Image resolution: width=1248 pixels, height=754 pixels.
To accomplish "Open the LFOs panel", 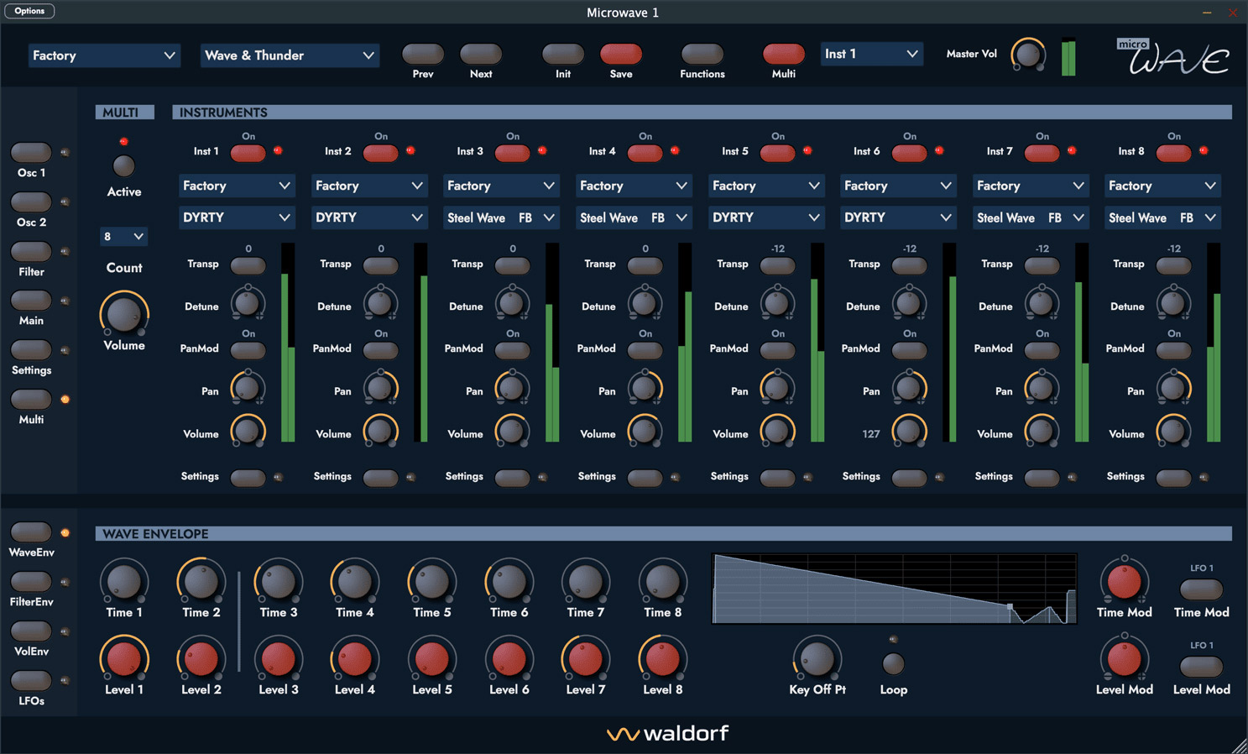I will click(x=31, y=680).
